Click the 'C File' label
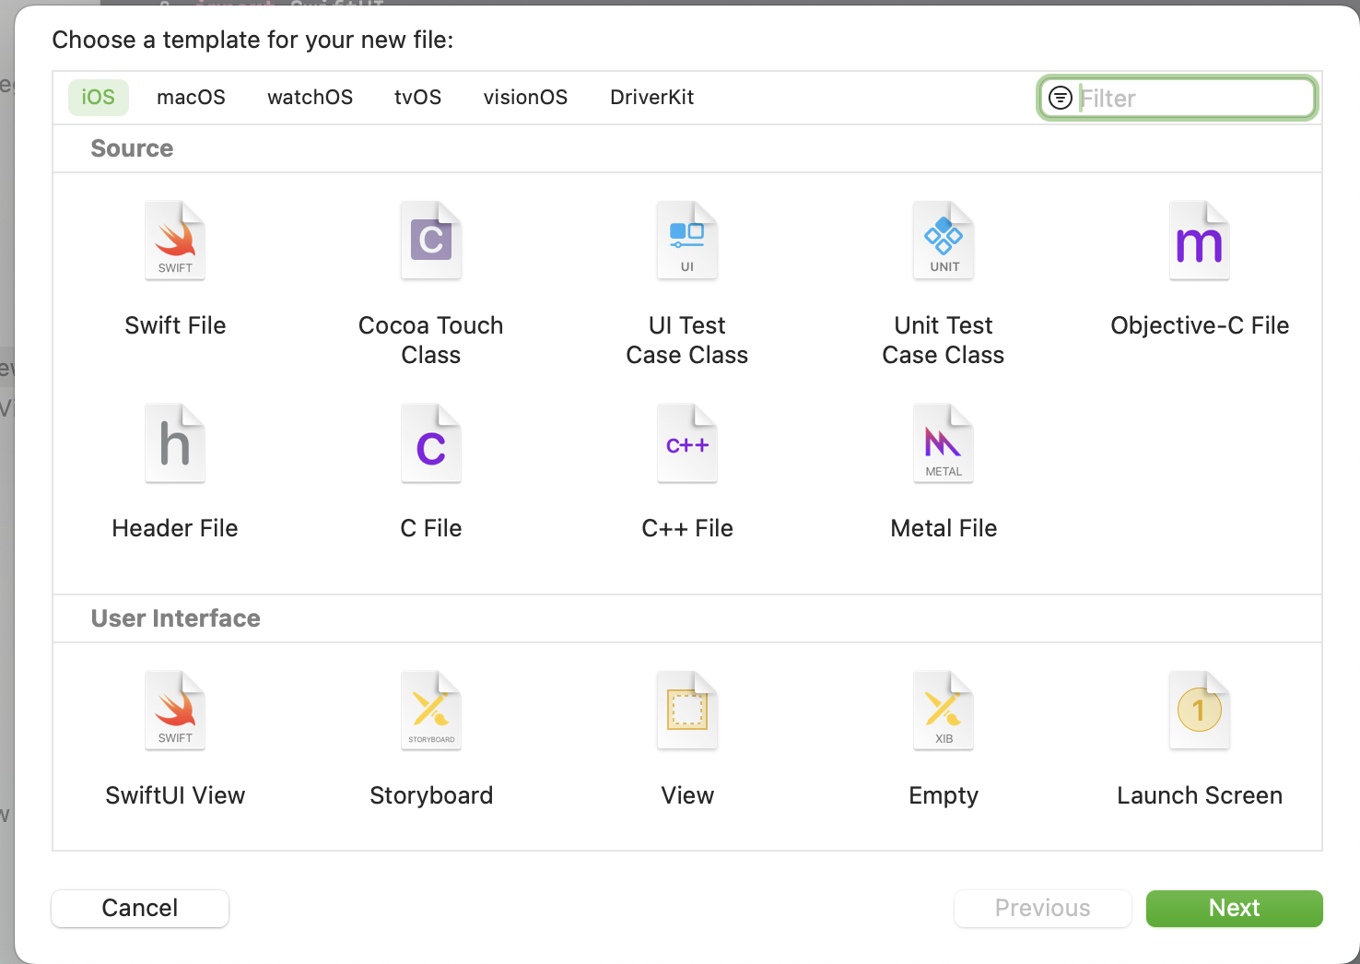 pos(431,528)
